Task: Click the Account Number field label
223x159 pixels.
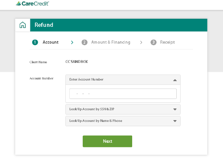Action: click(x=41, y=78)
